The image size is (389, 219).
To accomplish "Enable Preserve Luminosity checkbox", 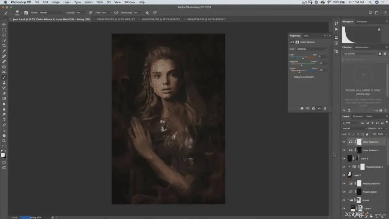I will coord(292,77).
